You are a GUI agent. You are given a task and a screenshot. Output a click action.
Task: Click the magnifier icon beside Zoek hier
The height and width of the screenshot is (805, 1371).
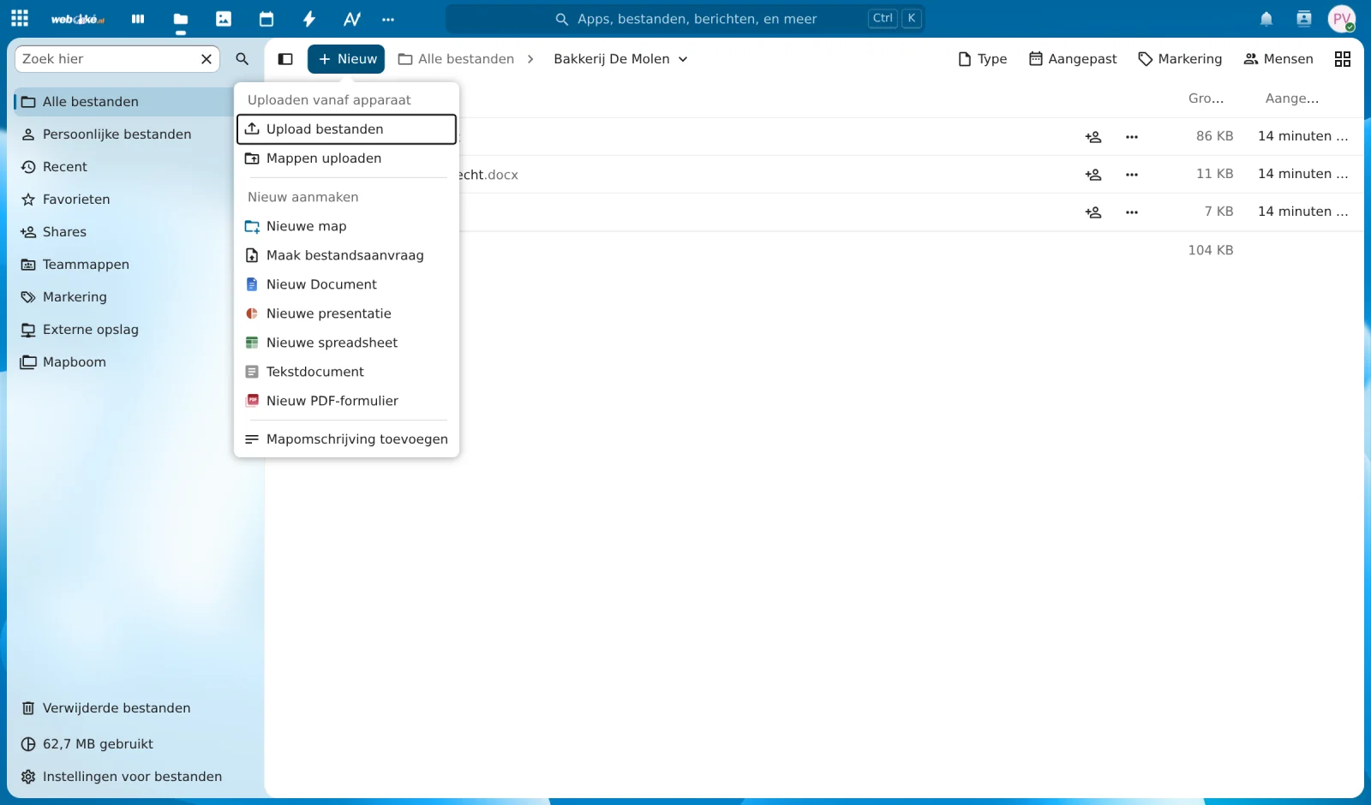tap(242, 59)
